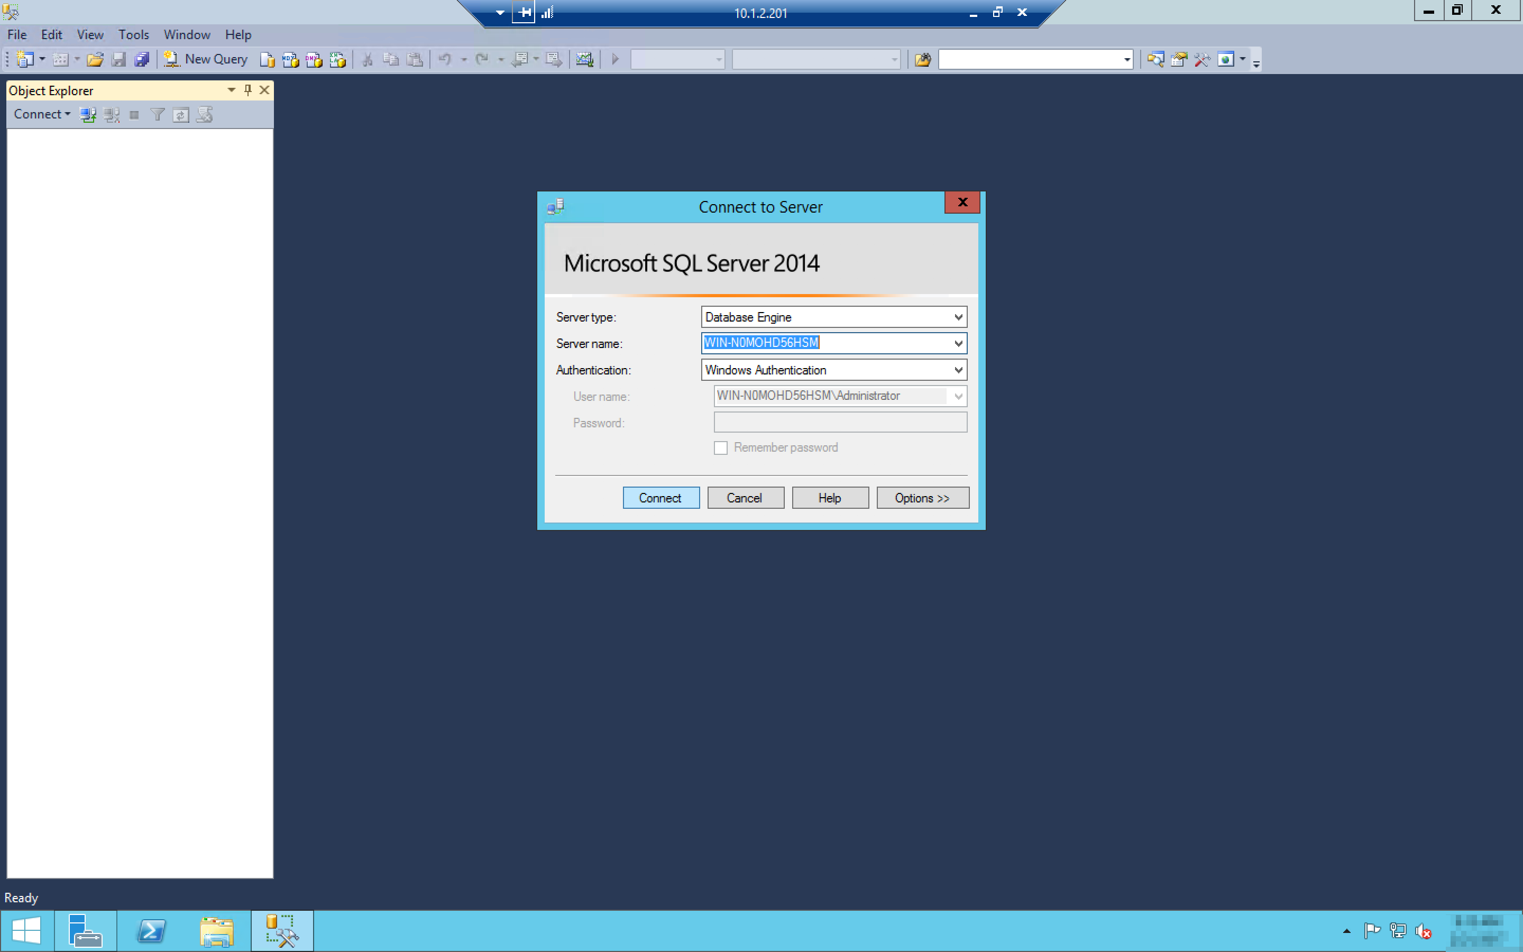Click the Find in Files icon
The width and height of the screenshot is (1523, 952).
click(x=923, y=59)
